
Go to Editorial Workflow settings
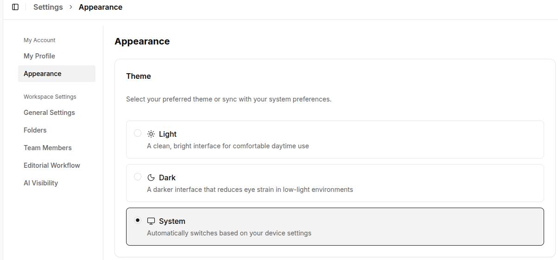[52, 165]
